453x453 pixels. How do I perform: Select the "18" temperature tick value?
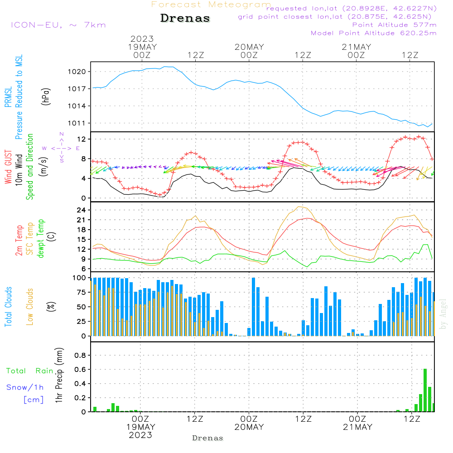[x=81, y=230]
